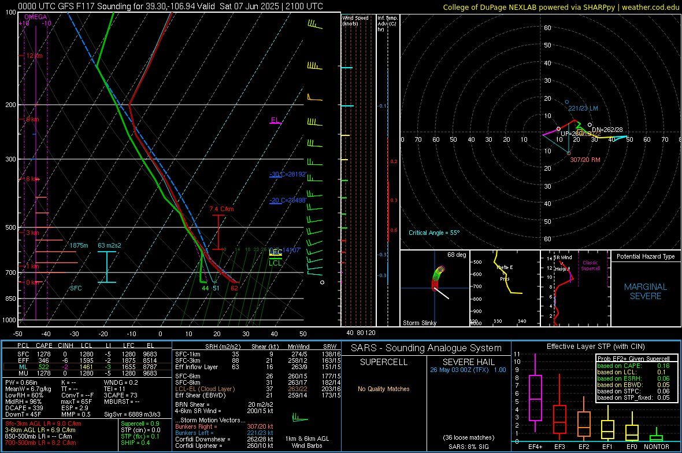The width and height of the screenshot is (682, 453).
Task: Click the SFC-1km shear row
Action: 257,354
